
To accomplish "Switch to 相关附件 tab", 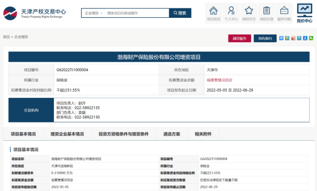I will point(203,134).
